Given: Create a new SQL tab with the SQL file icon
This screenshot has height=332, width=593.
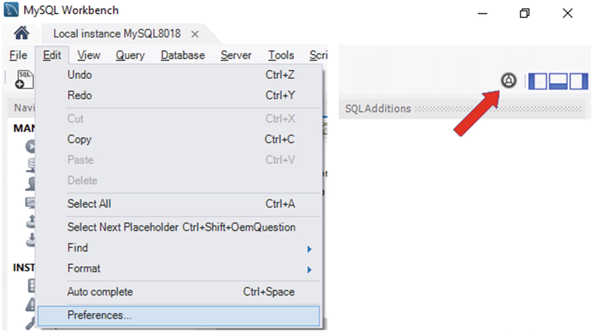Looking at the screenshot, I should tap(24, 80).
